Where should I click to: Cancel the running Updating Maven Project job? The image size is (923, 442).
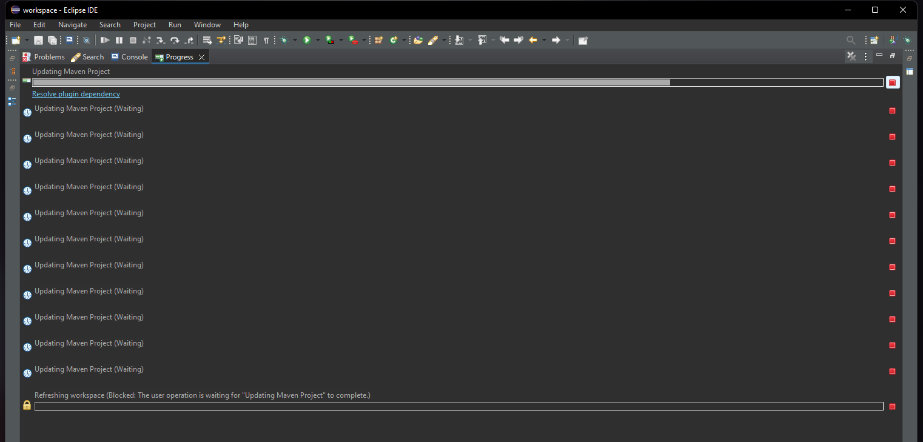[x=892, y=82]
